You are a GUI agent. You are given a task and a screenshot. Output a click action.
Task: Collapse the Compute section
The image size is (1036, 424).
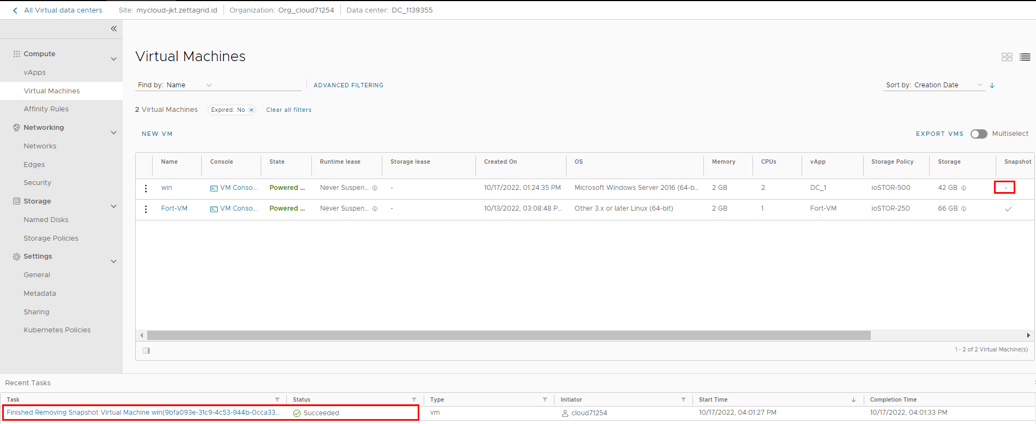coord(113,59)
